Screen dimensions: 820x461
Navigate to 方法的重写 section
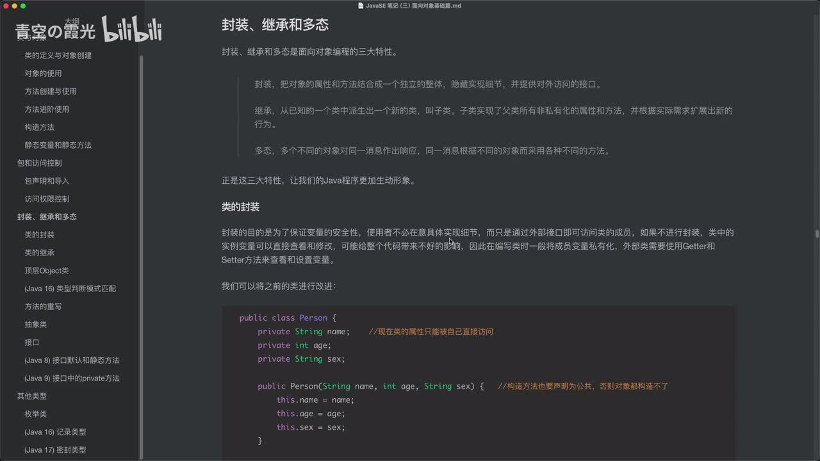[x=43, y=307]
